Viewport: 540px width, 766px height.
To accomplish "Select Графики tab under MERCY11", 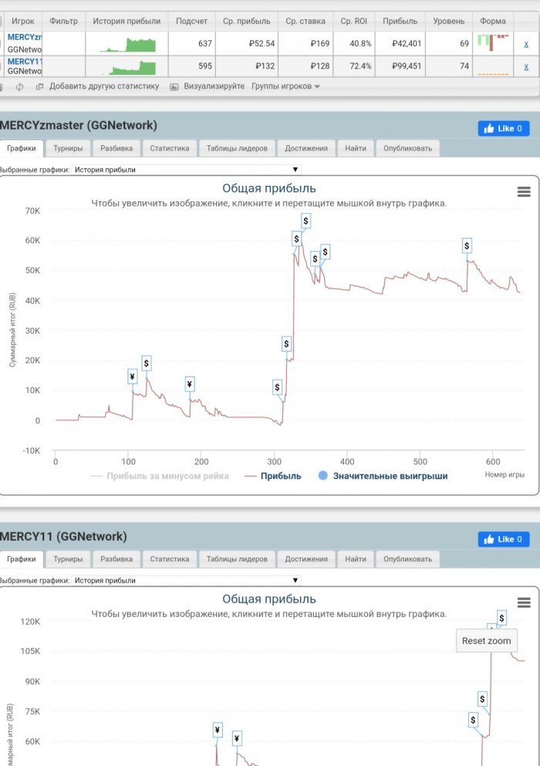I will coord(21,559).
